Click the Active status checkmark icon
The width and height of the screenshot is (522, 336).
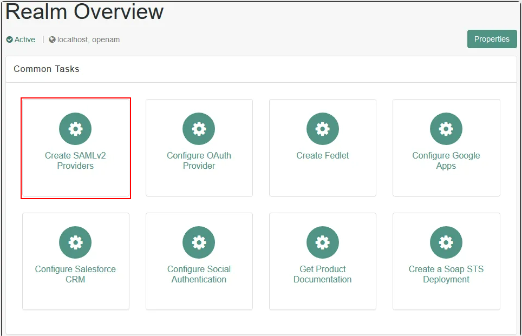tap(9, 39)
